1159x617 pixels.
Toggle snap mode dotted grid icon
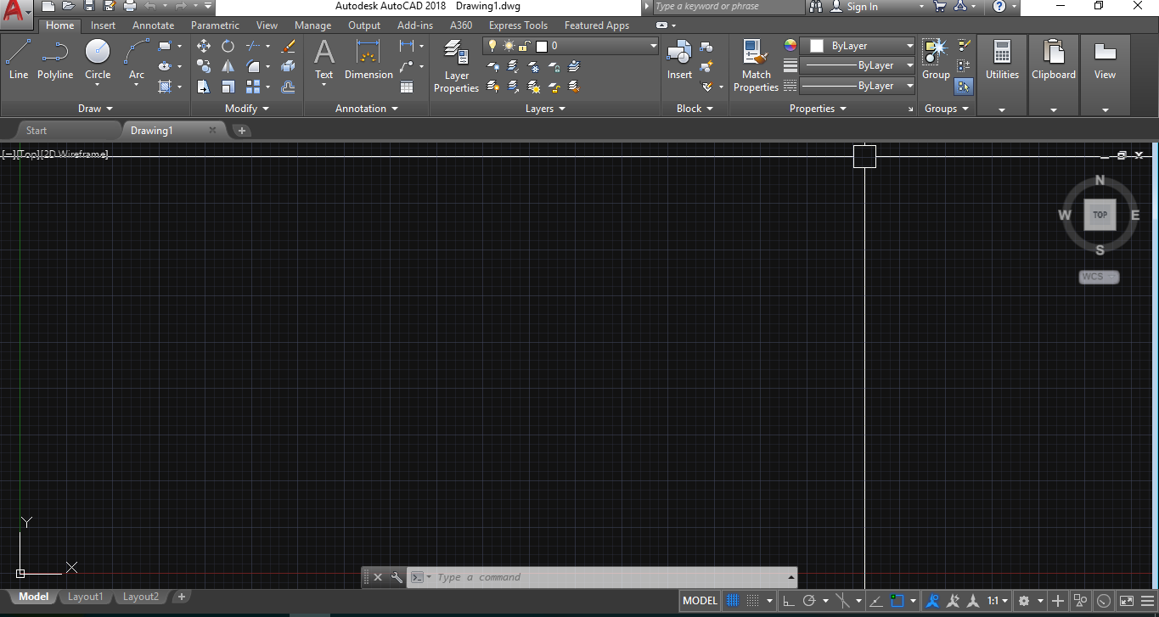753,601
